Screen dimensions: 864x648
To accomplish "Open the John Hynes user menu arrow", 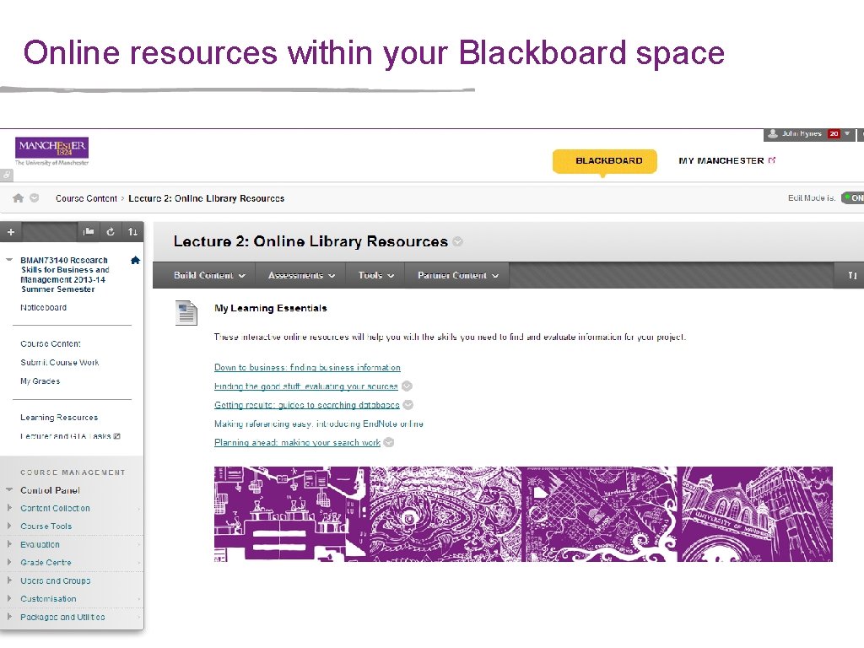I will pos(847,133).
